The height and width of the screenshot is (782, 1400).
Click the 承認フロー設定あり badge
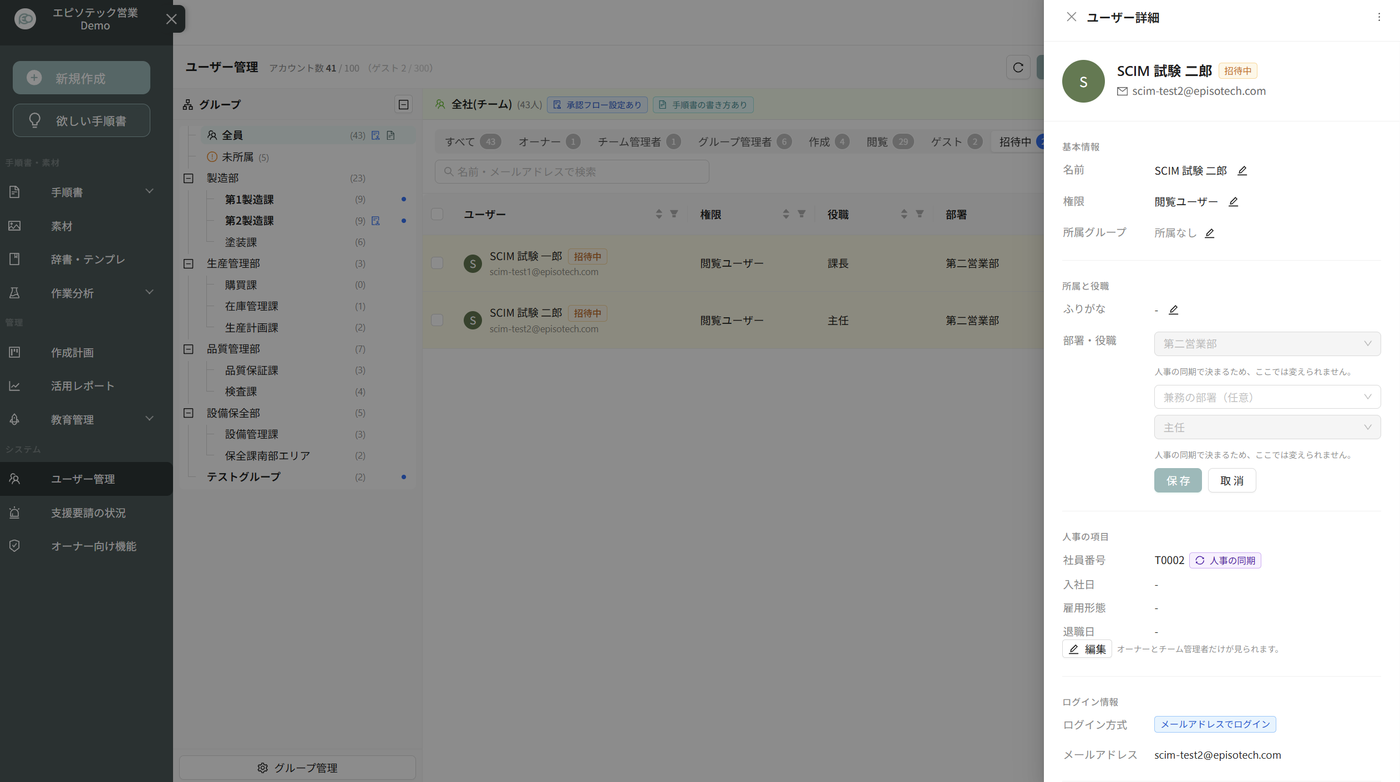click(597, 105)
